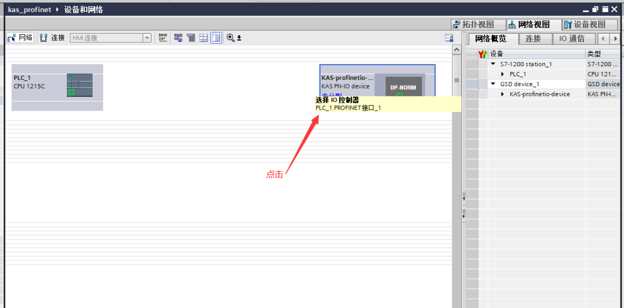This screenshot has width=624, height=308.
Task: Click the dark page break icon
Action: pos(191,38)
